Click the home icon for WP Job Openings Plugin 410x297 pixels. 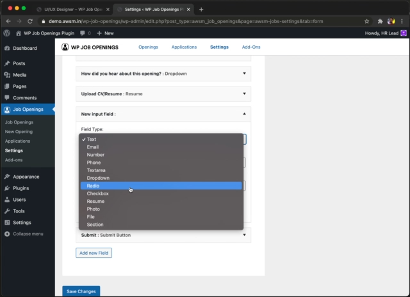pyautogui.click(x=19, y=33)
